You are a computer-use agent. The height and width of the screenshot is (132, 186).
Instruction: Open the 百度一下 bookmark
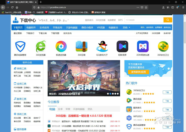pyautogui.click(x=34, y=12)
